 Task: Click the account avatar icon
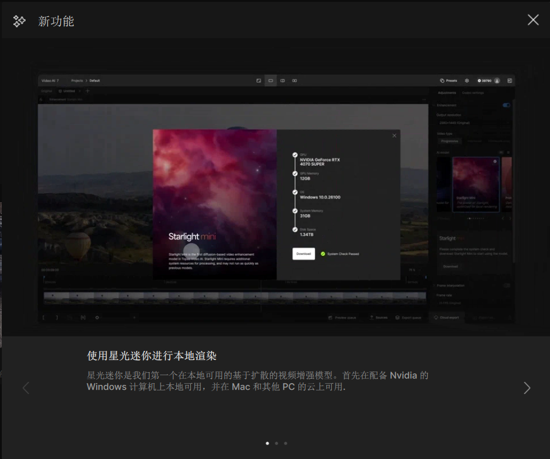click(497, 81)
